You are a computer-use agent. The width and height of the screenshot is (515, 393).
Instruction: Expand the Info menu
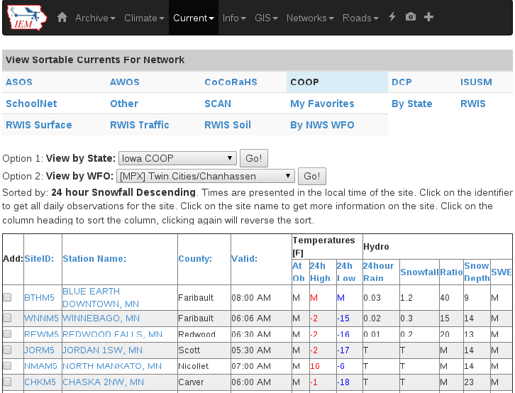(234, 18)
